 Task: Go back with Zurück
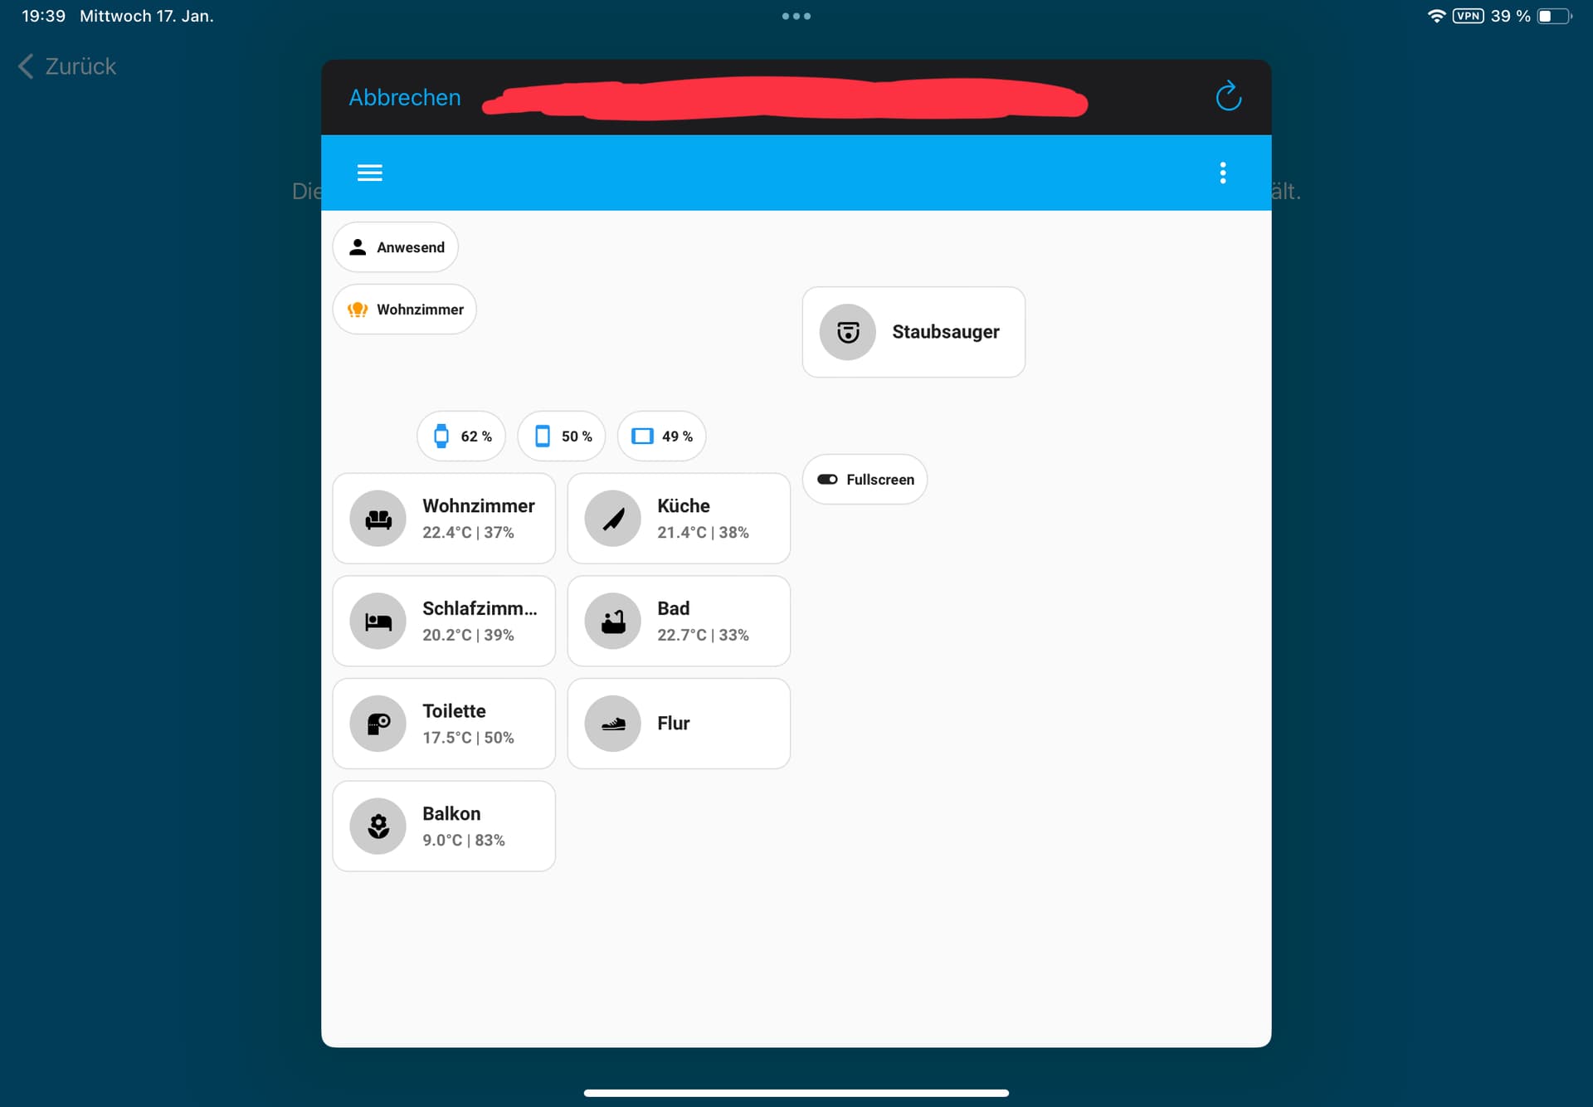[67, 66]
